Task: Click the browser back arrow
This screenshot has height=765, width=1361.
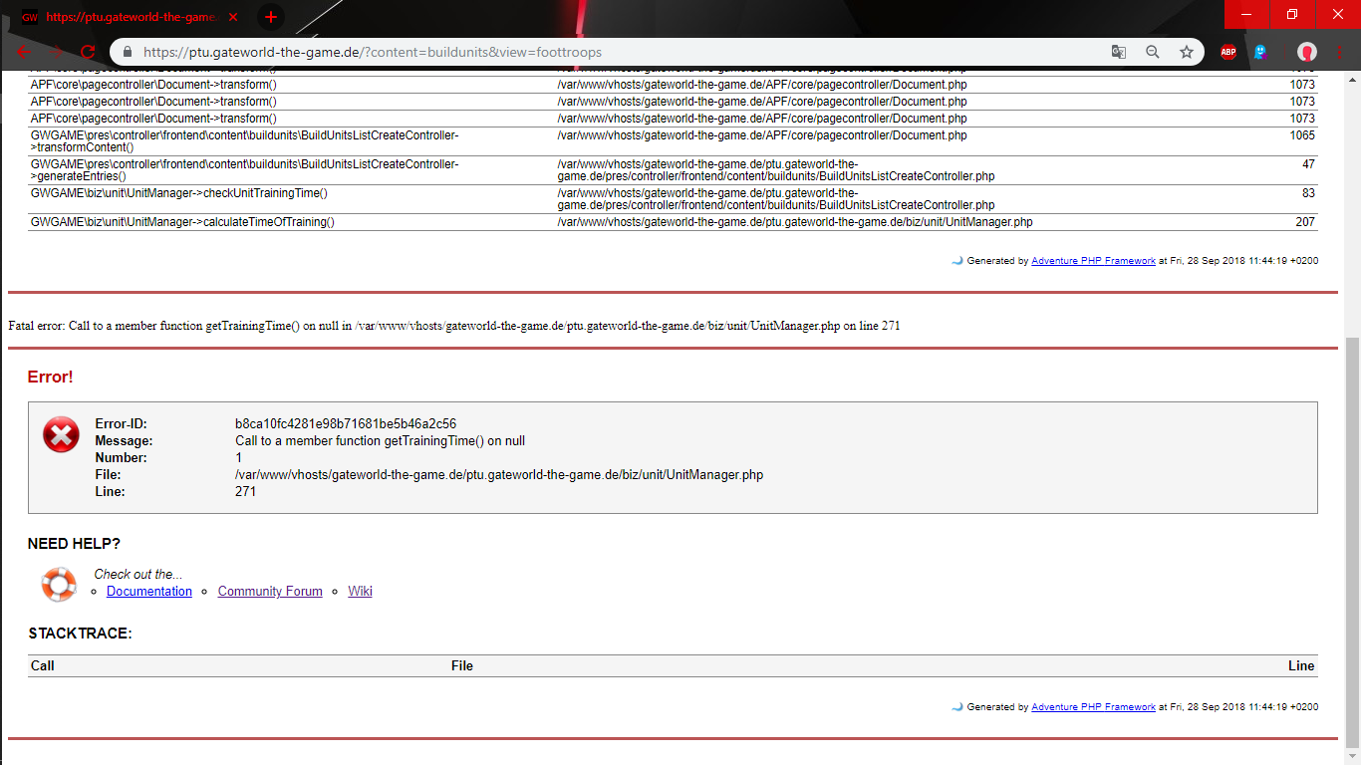Action: pyautogui.click(x=24, y=52)
